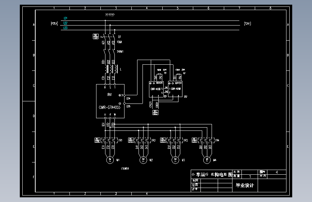Click the top border column number 5
Image resolution: width=312 pixels, height=202 pixels.
pyautogui.click(x=178, y=8)
